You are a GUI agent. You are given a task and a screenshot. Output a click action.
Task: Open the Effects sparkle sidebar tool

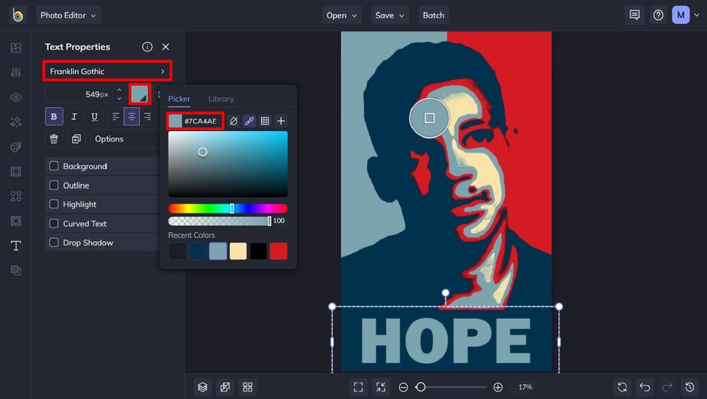point(16,122)
